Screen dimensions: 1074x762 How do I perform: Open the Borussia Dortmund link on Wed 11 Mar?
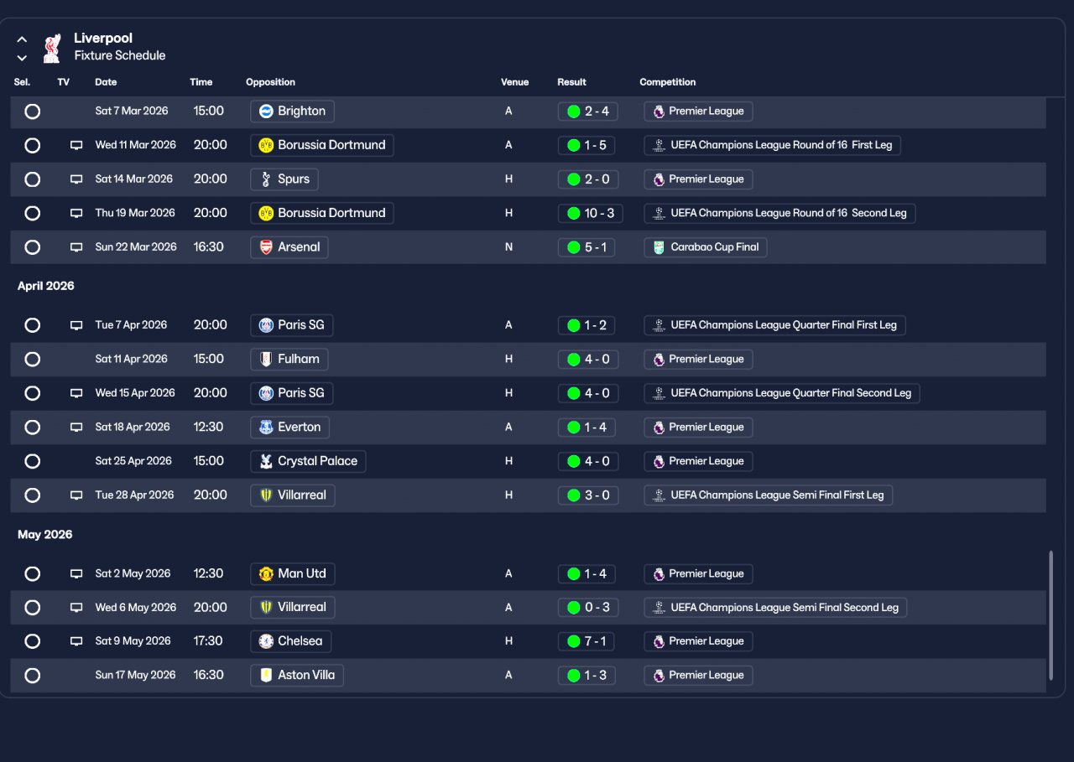(x=322, y=145)
